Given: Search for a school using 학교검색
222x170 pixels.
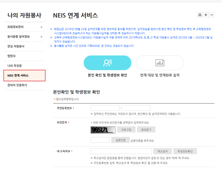Looking at the screenshot, I should (x=163, y=151).
